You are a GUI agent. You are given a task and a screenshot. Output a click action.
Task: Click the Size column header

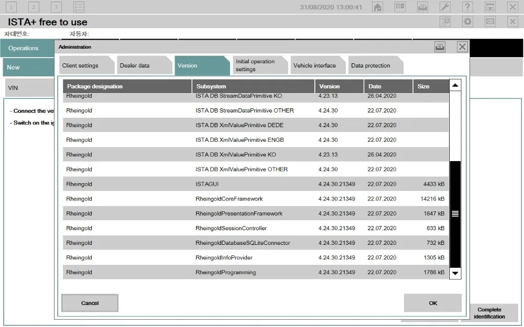431,86
